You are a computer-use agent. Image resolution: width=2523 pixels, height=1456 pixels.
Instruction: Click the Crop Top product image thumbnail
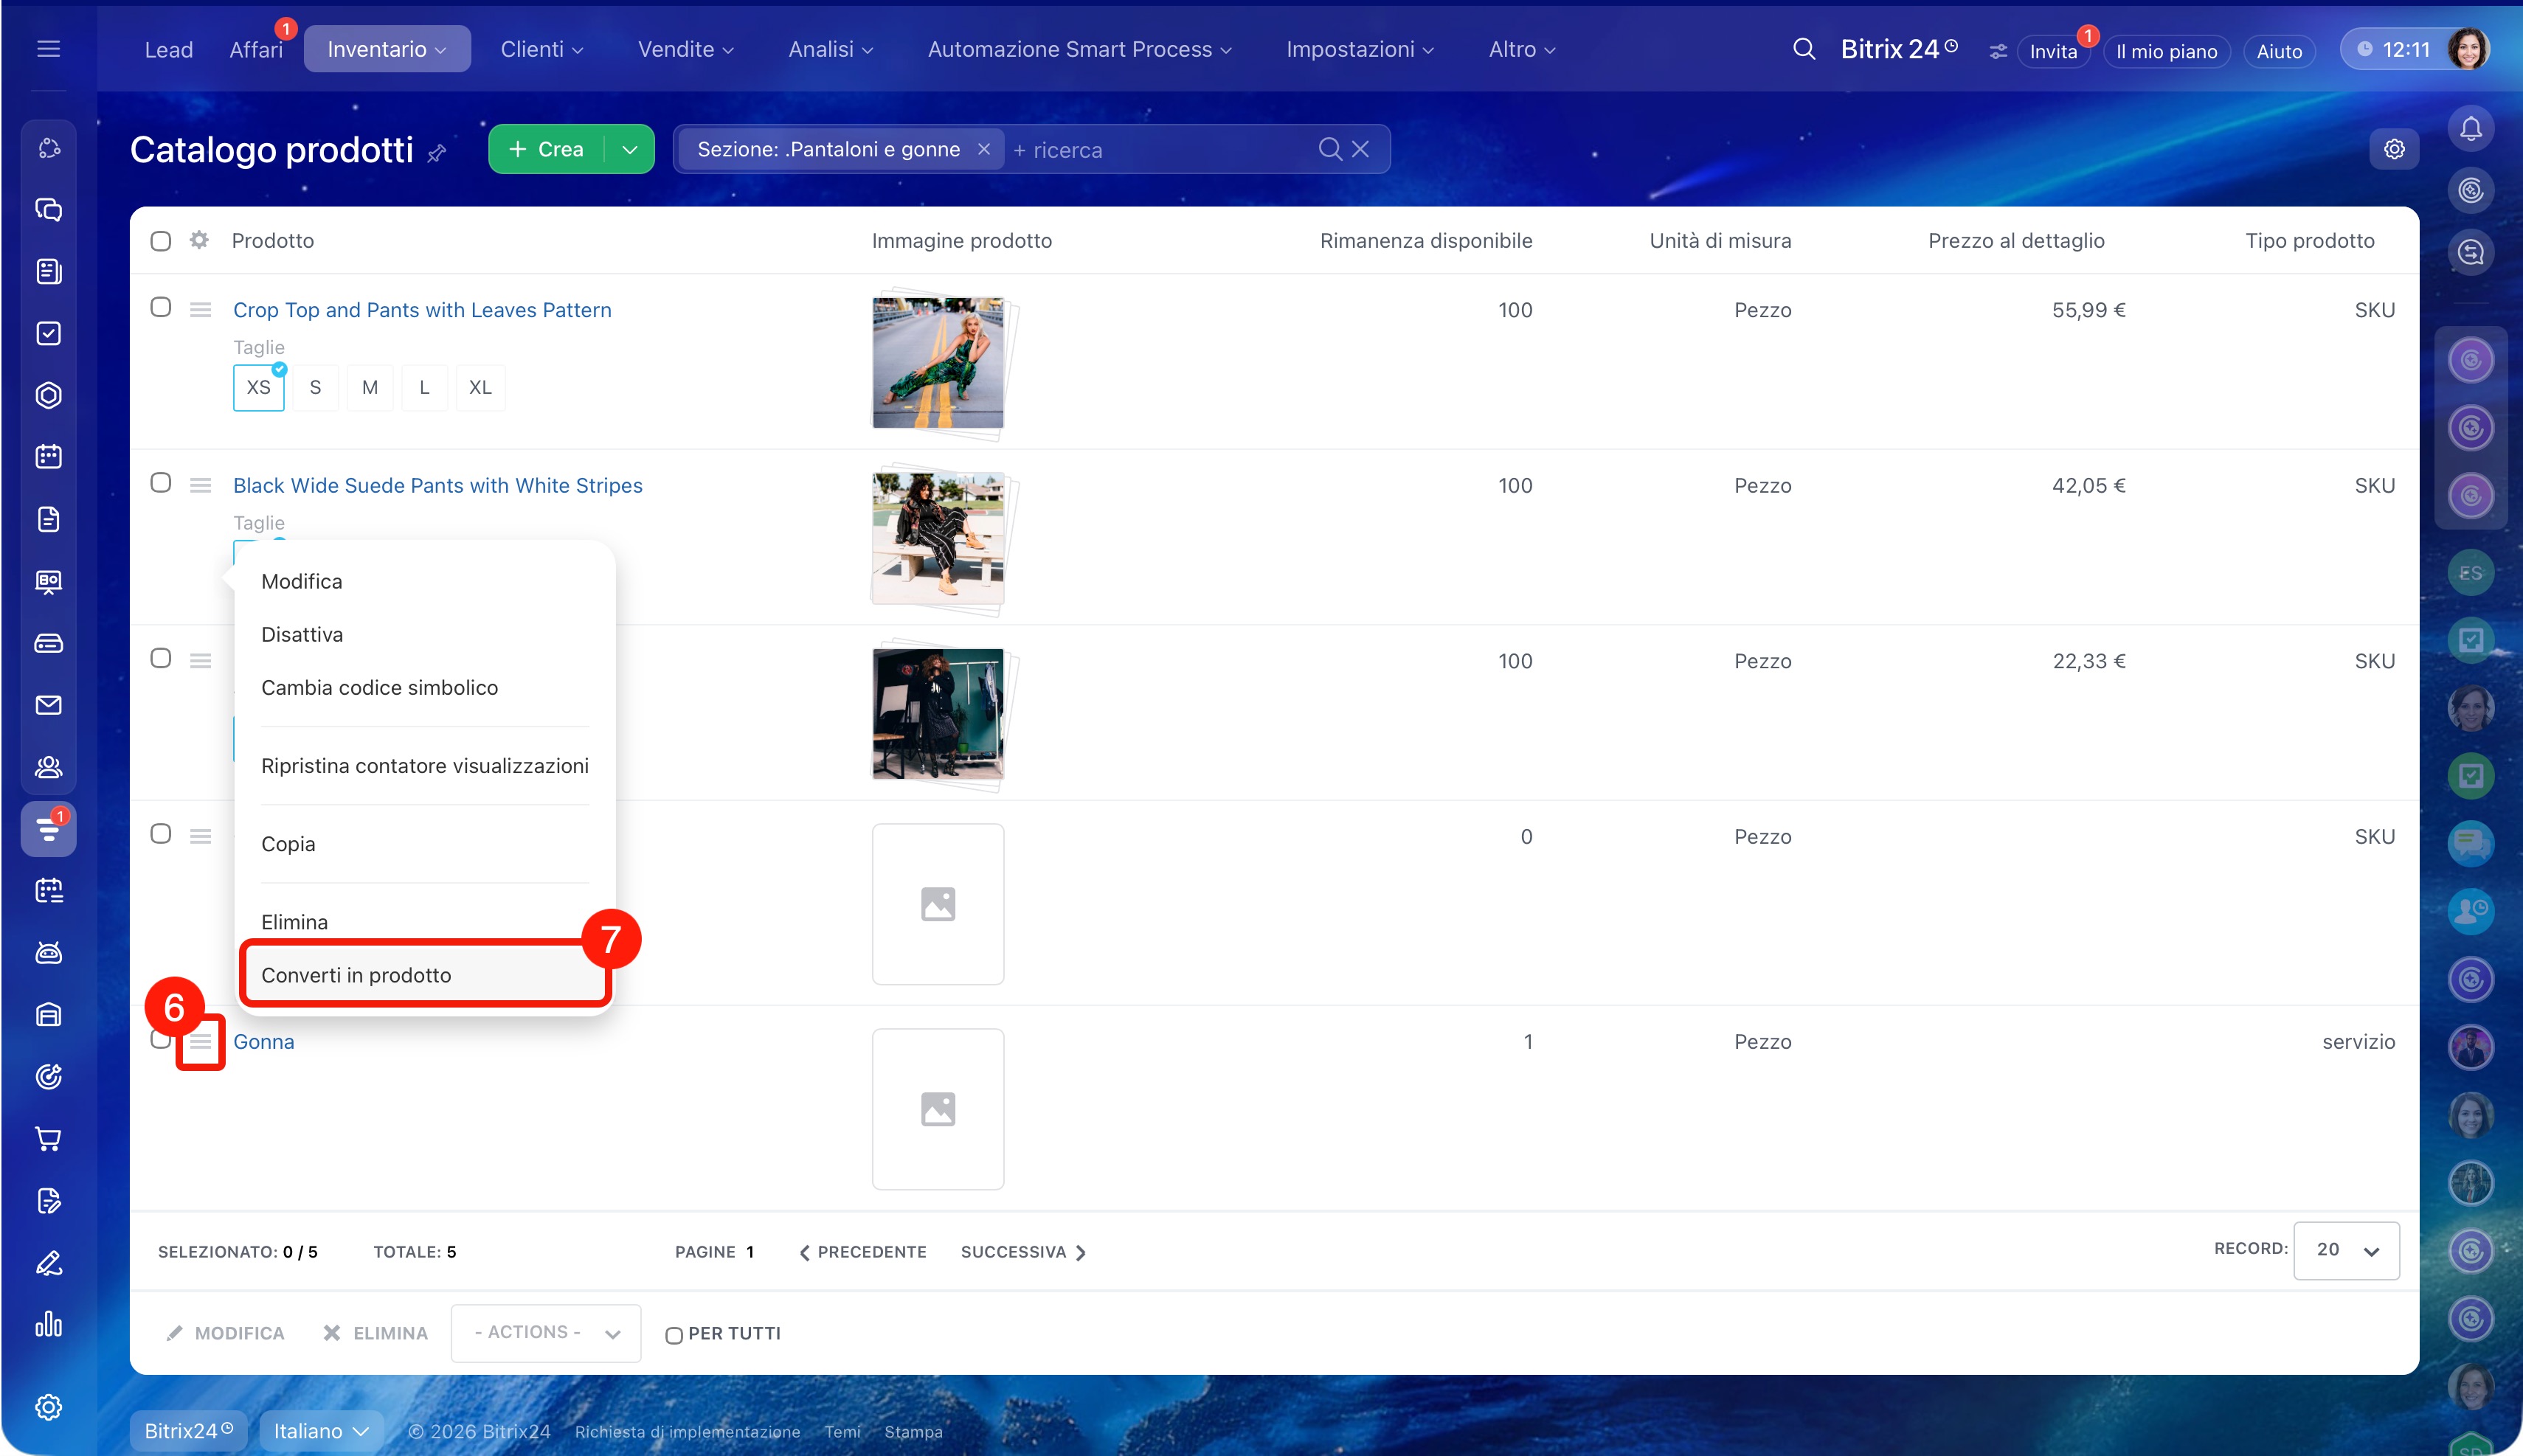pos(937,362)
